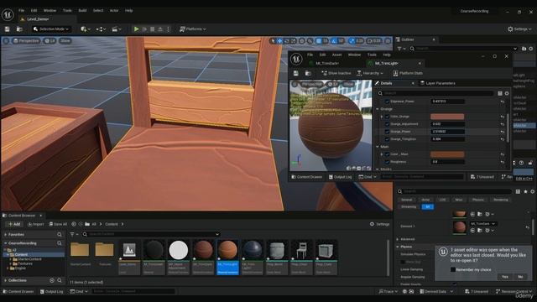This screenshot has height=302, width=537.
Task: Click the Level_Demo level tab
Action: click(38, 19)
